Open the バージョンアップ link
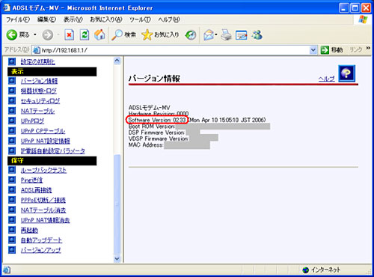This screenshot has height=277, width=374. 41,250
